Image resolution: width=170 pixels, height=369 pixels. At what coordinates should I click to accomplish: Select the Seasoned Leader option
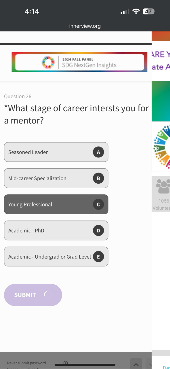click(x=56, y=152)
